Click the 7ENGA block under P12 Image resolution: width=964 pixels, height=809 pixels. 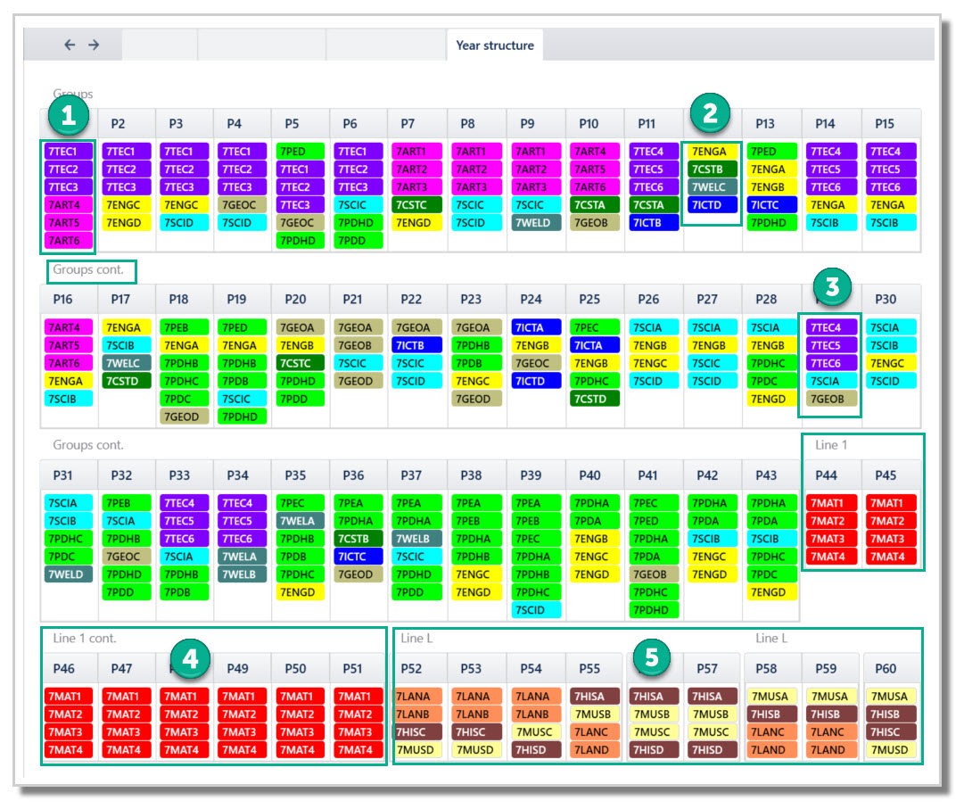click(711, 152)
